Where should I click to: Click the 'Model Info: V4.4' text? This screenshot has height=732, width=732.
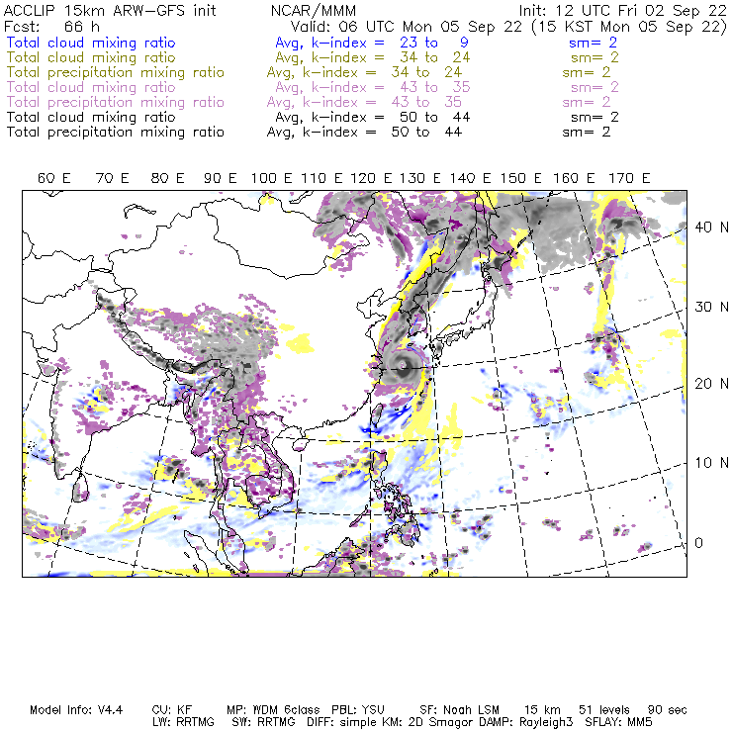point(76,710)
